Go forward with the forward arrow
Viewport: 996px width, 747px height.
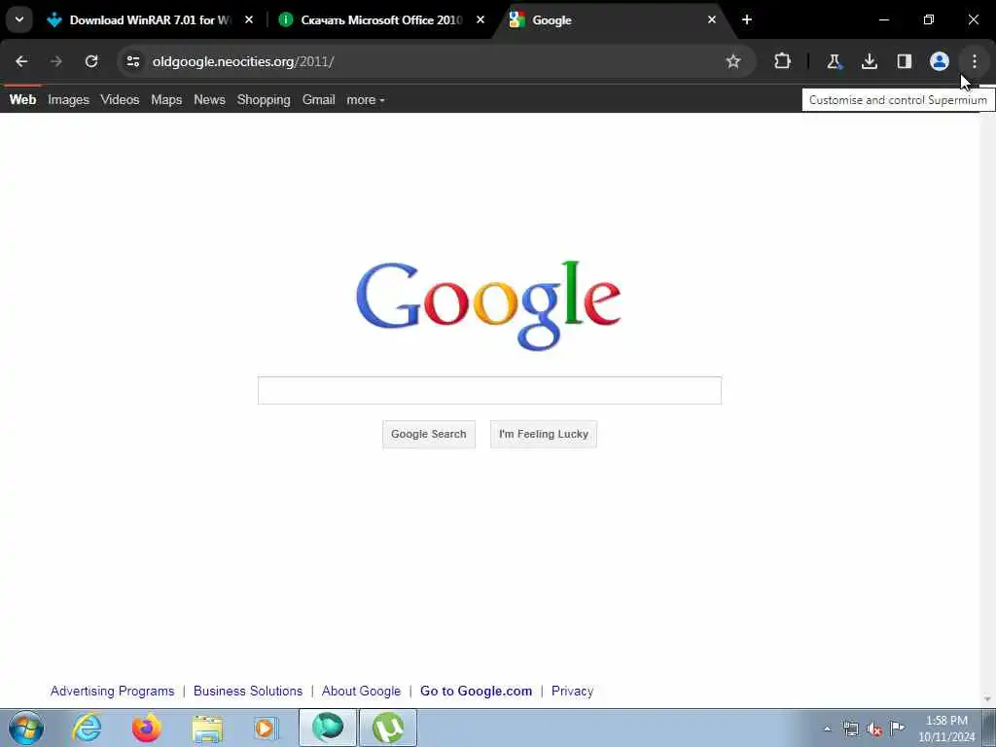coord(56,61)
